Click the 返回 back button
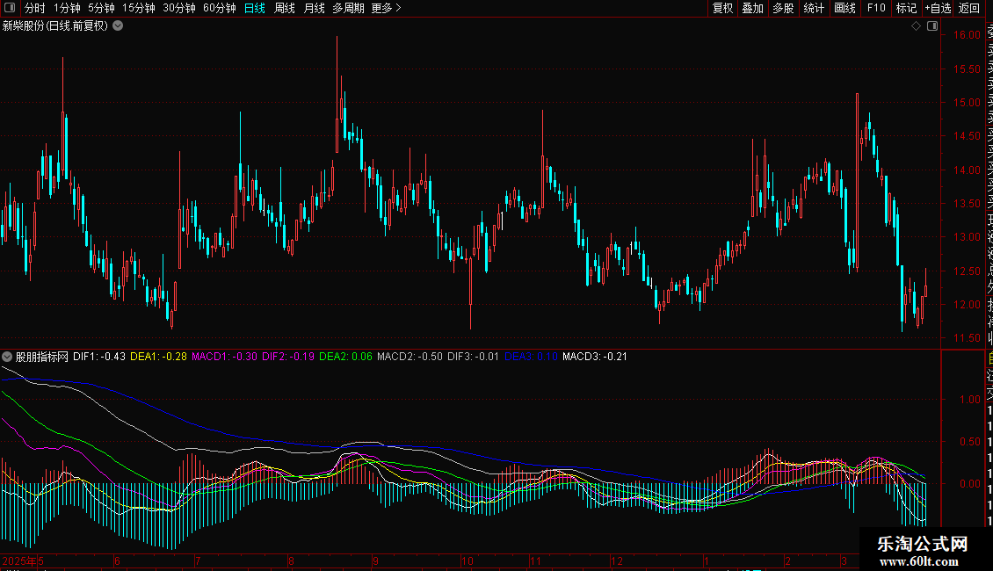This screenshot has height=571, width=993. click(969, 8)
